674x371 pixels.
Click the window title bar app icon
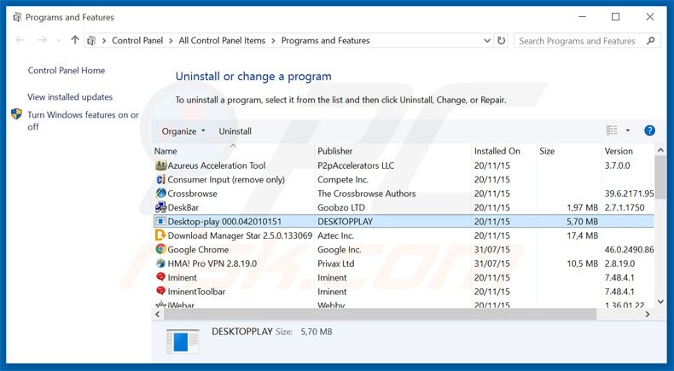pos(17,17)
